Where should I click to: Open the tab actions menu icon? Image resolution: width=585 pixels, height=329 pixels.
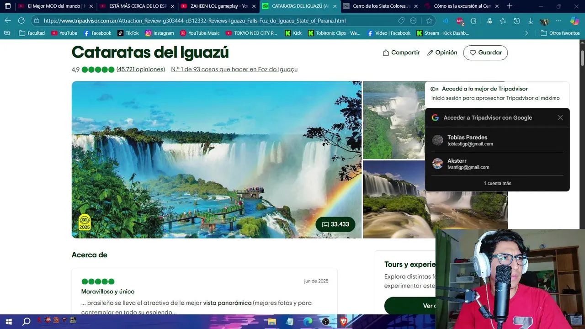coord(8,6)
